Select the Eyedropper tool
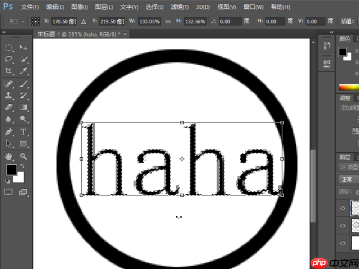 click(x=23, y=71)
